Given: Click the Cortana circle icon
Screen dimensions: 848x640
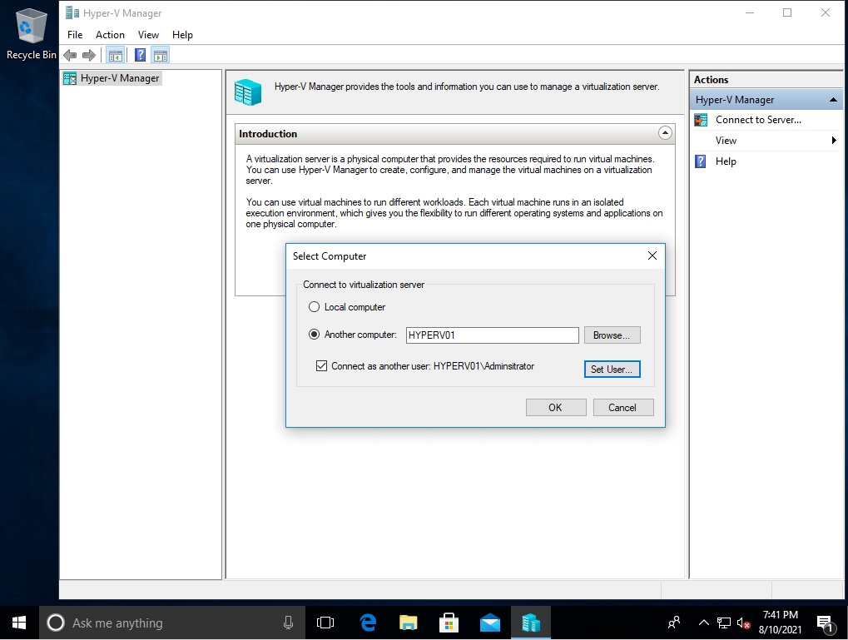Looking at the screenshot, I should click(x=56, y=623).
